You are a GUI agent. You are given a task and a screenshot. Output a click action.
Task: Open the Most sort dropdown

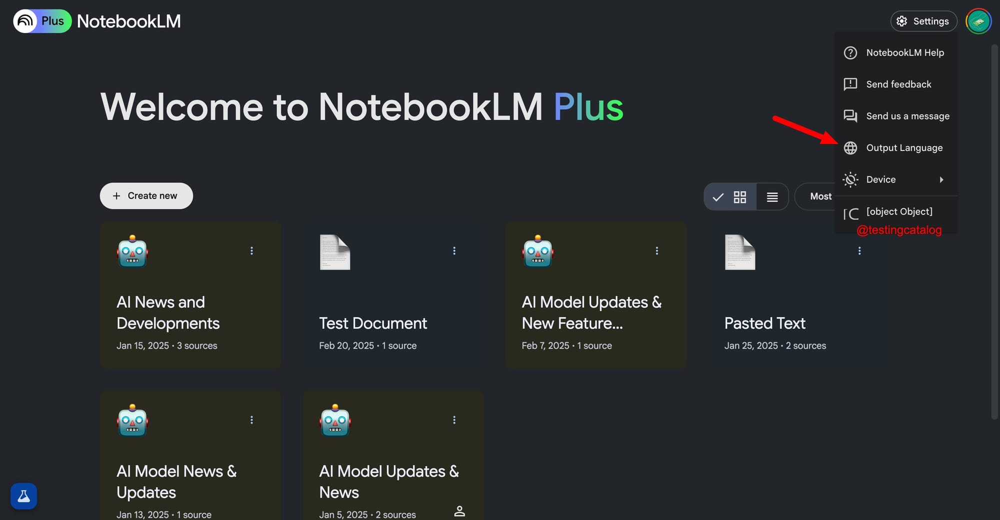pyautogui.click(x=816, y=197)
